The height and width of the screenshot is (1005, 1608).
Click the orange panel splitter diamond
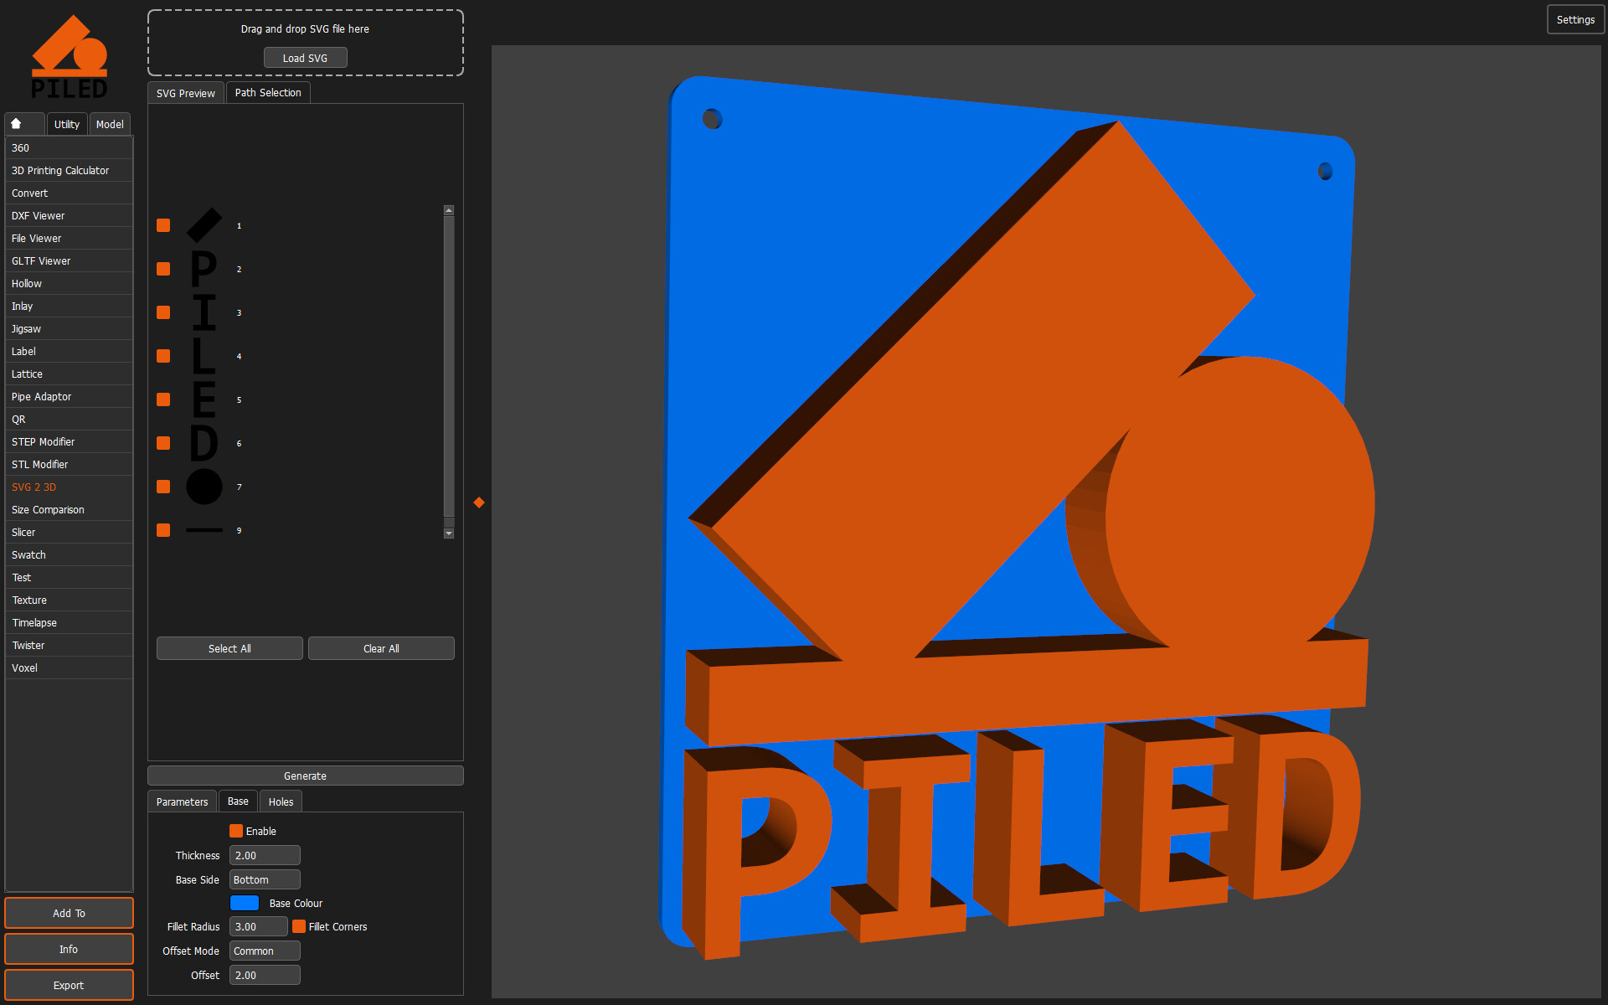[x=479, y=502]
